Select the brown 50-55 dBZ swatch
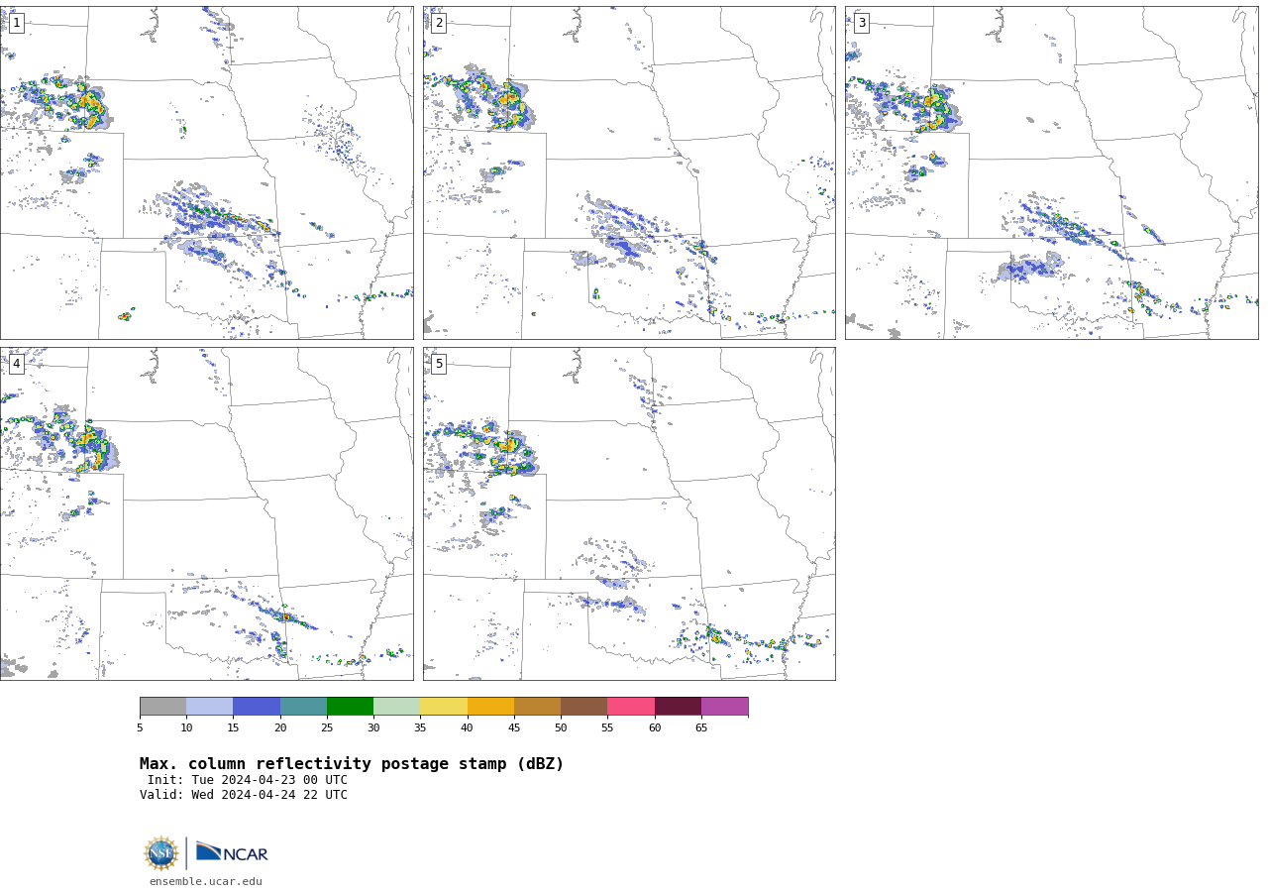The image size is (1268, 893). 583,706
